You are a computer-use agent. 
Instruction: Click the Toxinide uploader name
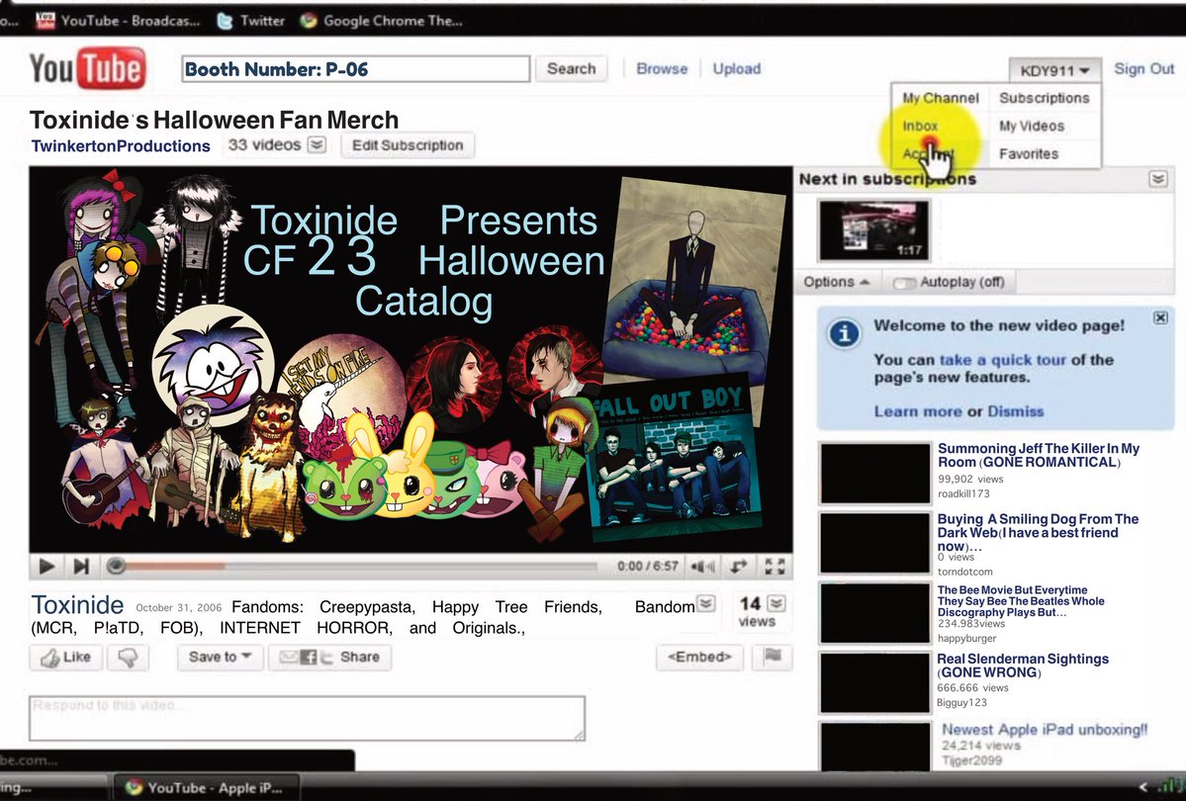77,605
